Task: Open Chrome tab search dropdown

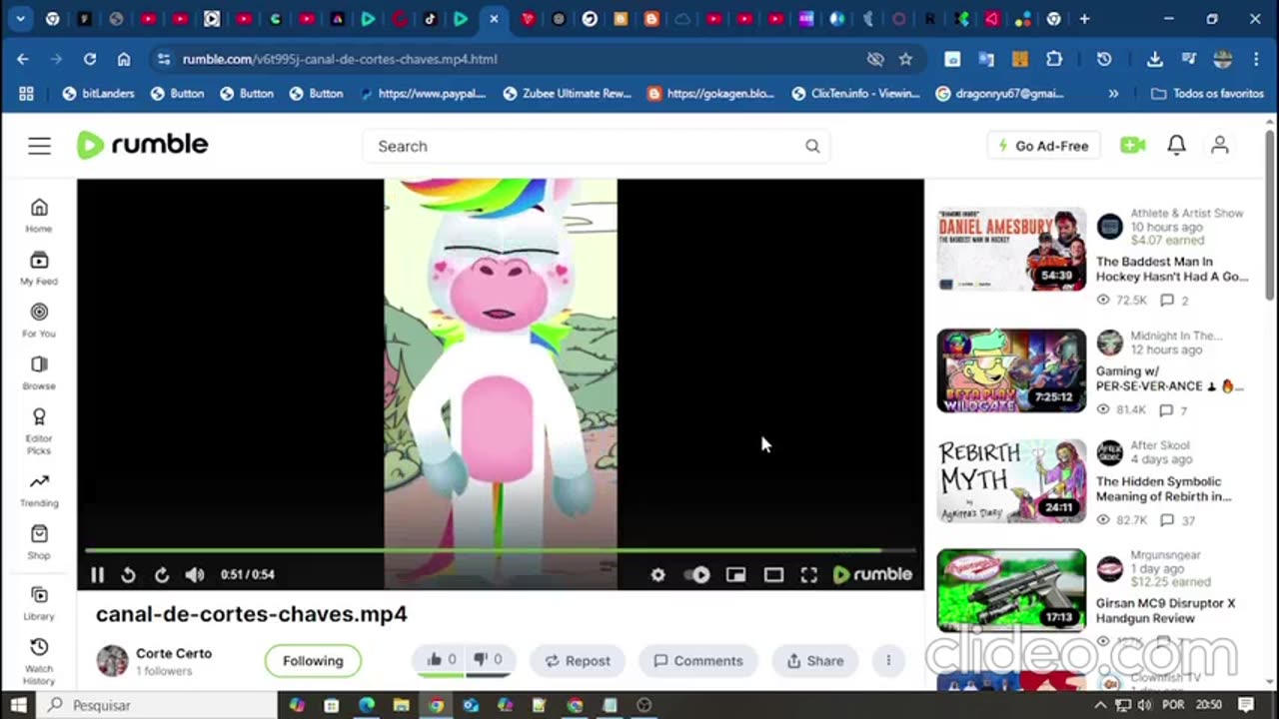Action: pyautogui.click(x=20, y=18)
